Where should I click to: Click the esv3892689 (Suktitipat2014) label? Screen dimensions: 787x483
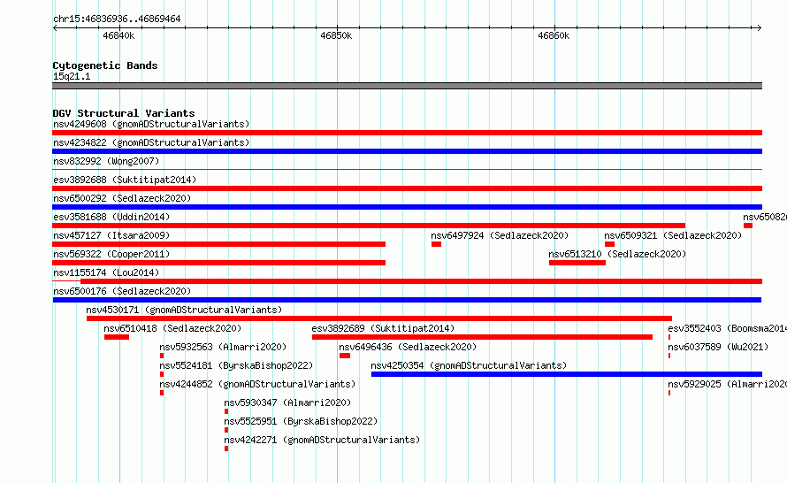click(x=383, y=328)
